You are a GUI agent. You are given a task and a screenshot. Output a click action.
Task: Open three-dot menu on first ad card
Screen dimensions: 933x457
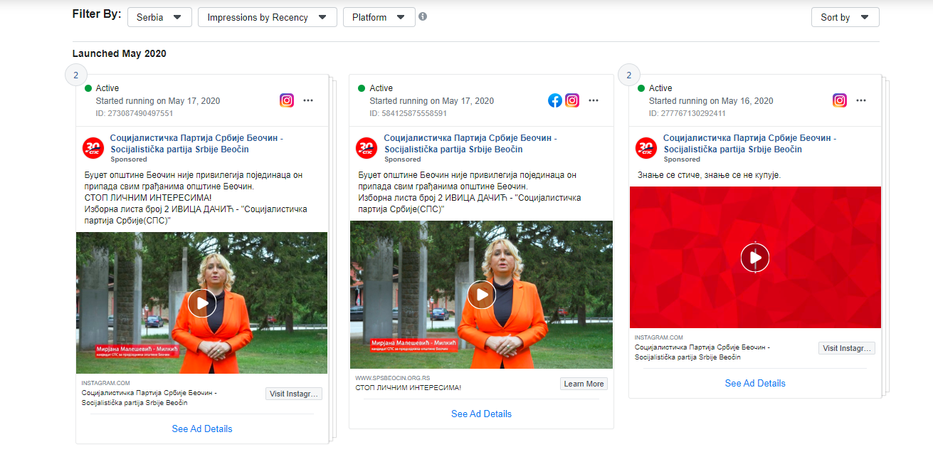coord(308,100)
